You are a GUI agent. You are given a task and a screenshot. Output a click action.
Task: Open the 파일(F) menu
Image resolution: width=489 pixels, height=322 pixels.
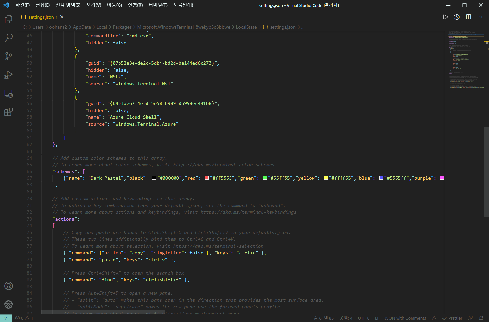(22, 5)
